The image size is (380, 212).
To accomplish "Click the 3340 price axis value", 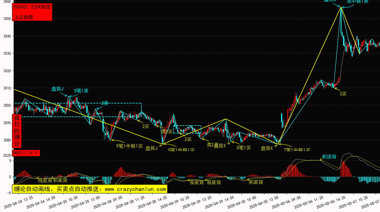I will click(x=7, y=36).
